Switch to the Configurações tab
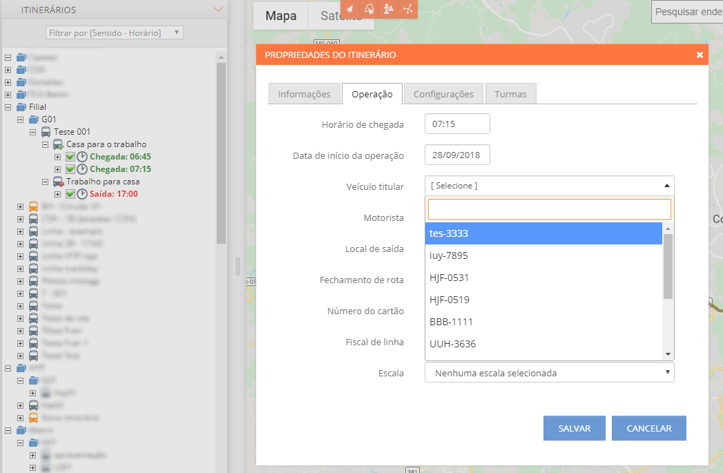Viewport: 723px width, 473px height. click(443, 94)
